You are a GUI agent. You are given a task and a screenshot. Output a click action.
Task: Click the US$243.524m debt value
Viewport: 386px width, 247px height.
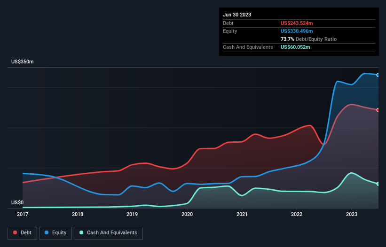pos(297,23)
